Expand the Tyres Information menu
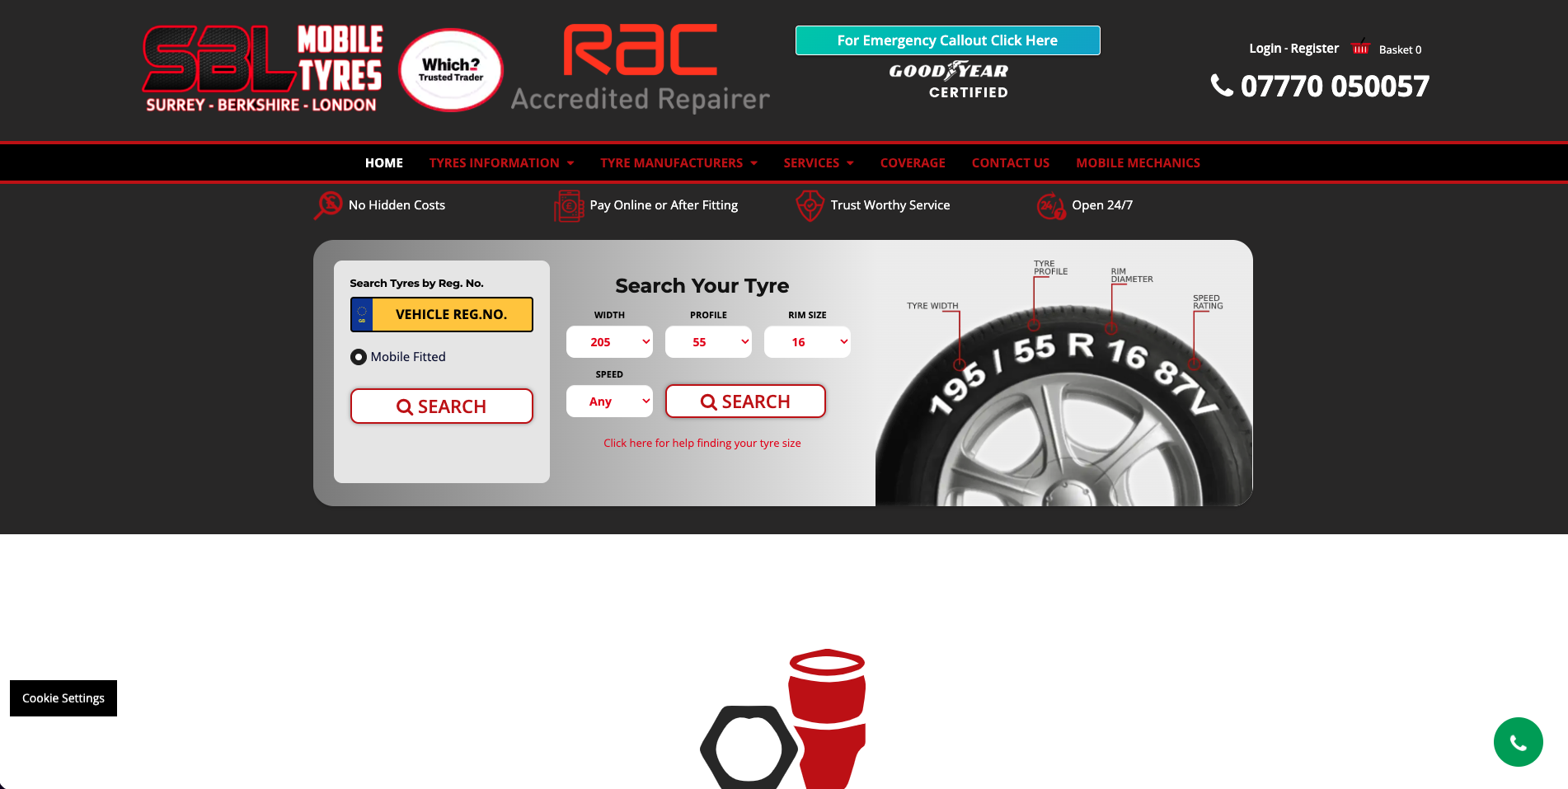The width and height of the screenshot is (1568, 789). pyautogui.click(x=501, y=163)
